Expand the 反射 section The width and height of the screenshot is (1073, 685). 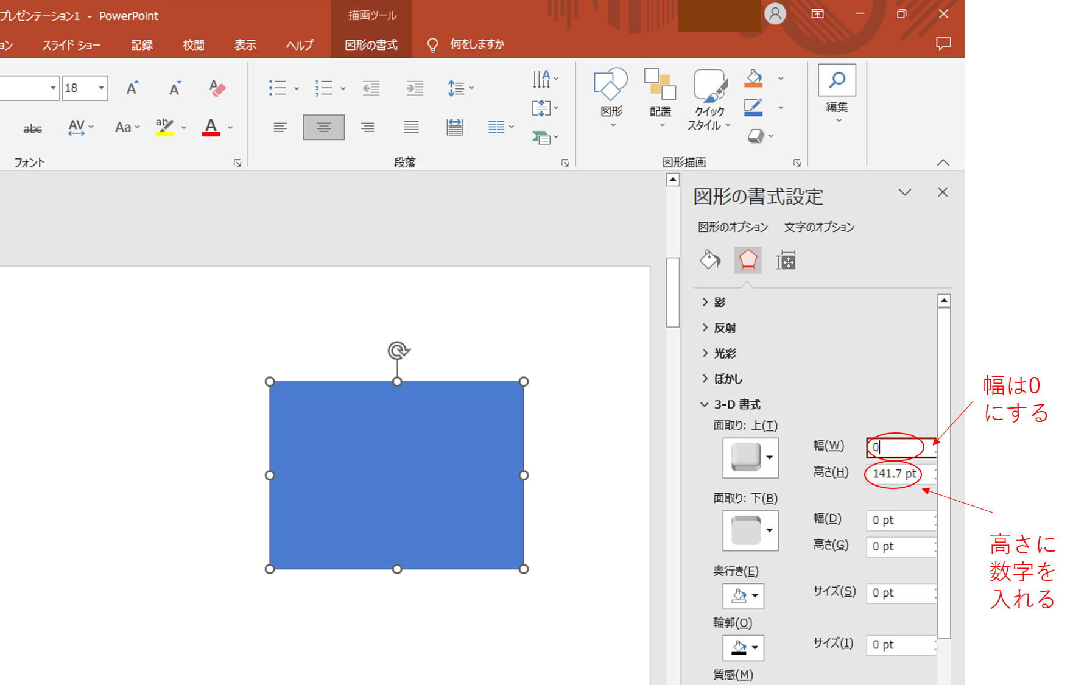point(719,328)
